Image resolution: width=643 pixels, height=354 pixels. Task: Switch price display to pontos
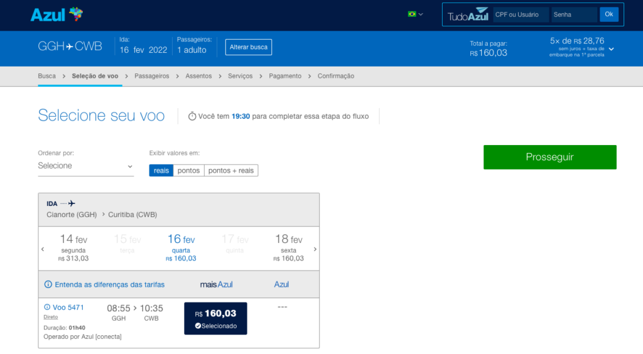pyautogui.click(x=188, y=171)
